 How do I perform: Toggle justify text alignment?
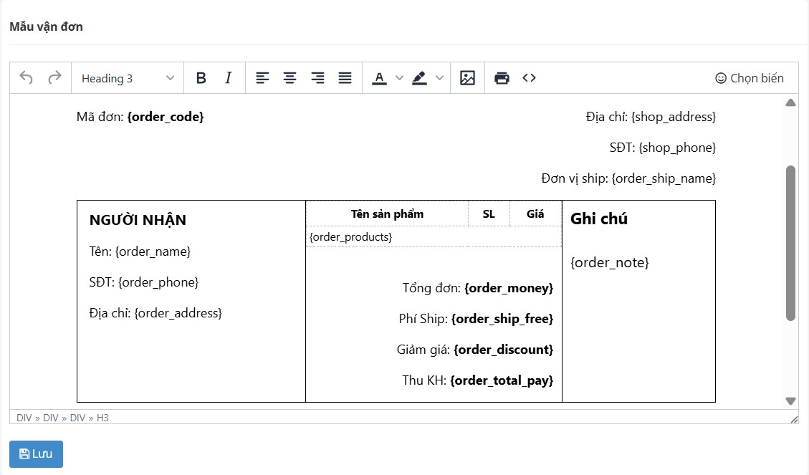345,78
